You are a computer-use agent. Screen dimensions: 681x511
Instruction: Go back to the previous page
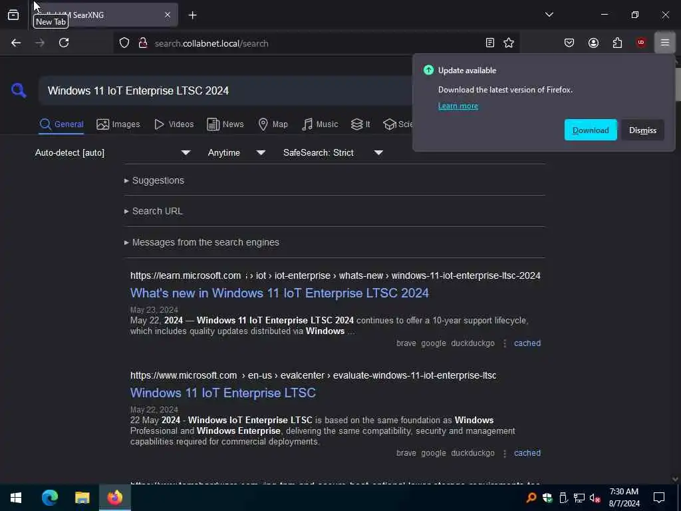tap(16, 43)
